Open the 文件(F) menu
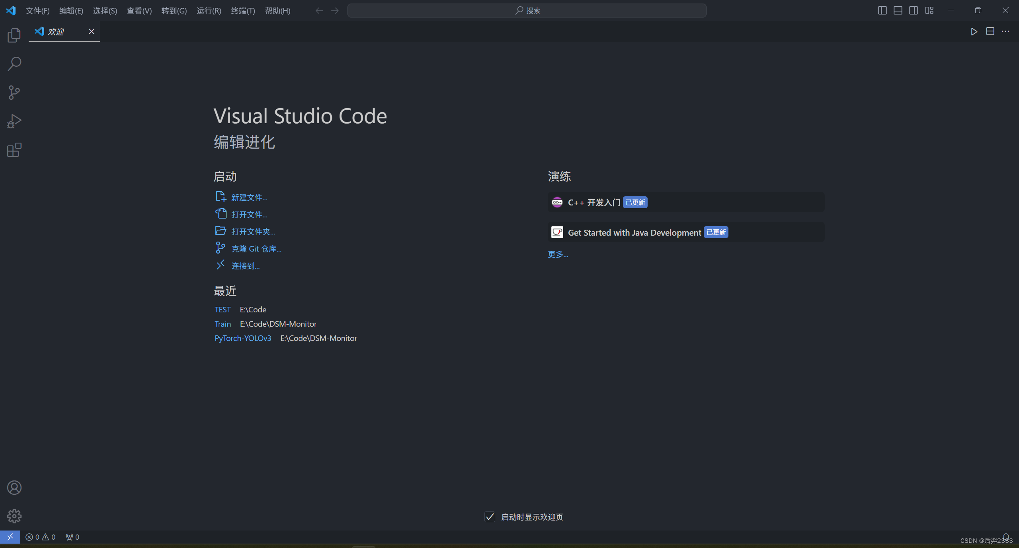This screenshot has width=1019, height=548. tap(37, 11)
